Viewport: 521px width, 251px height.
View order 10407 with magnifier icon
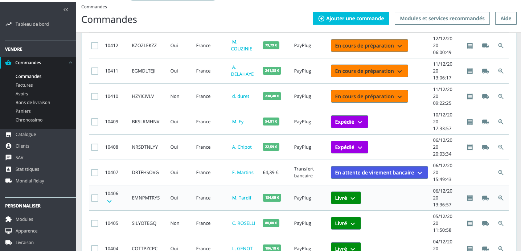click(x=501, y=173)
